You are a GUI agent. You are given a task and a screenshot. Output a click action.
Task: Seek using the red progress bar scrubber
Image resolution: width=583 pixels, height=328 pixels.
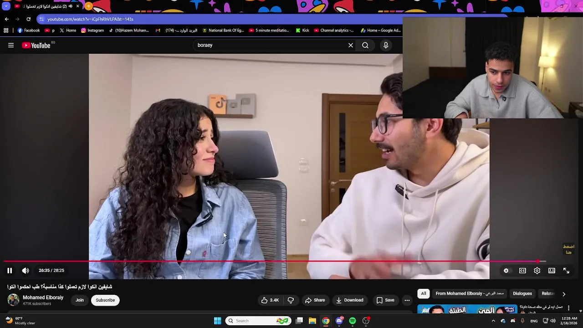point(538,261)
